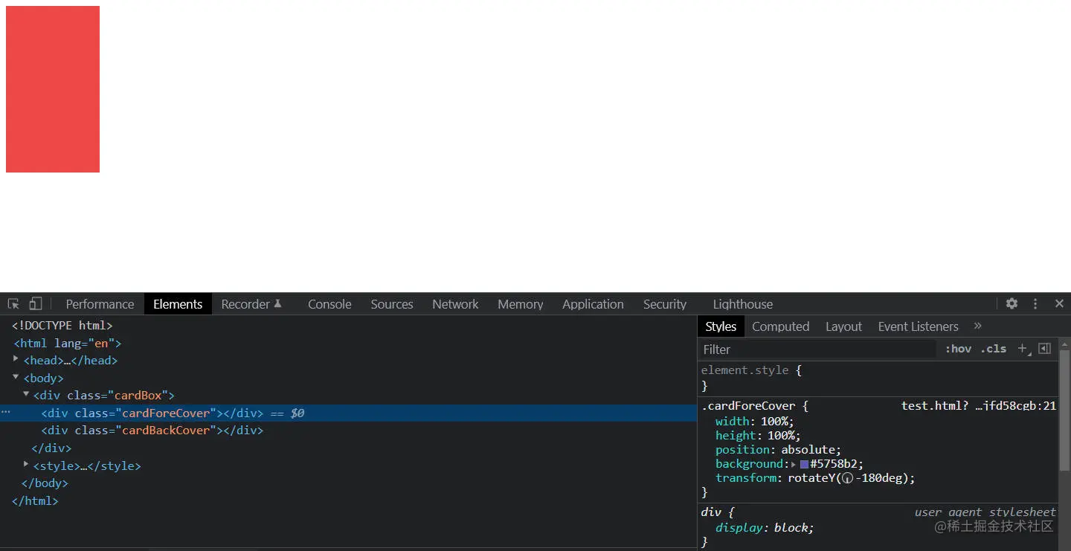Select the closing </html> tag row

click(x=349, y=501)
